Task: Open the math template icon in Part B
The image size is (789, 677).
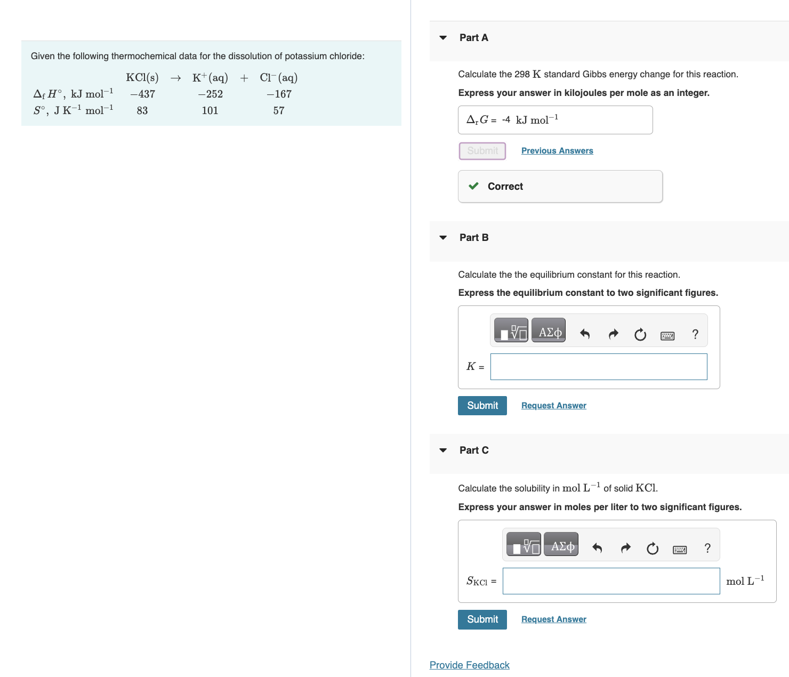Action: click(510, 330)
